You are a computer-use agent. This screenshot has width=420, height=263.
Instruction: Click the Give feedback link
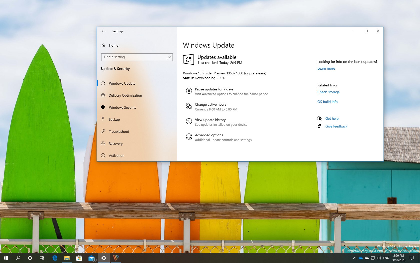(336, 126)
